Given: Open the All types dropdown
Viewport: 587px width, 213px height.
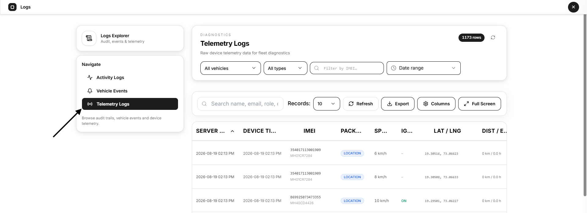Looking at the screenshot, I should (285, 68).
